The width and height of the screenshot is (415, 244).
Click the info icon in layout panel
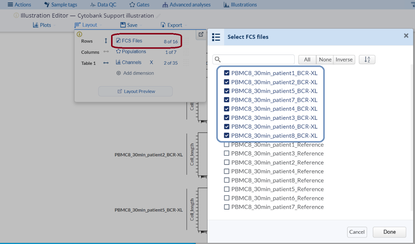(x=79, y=34)
